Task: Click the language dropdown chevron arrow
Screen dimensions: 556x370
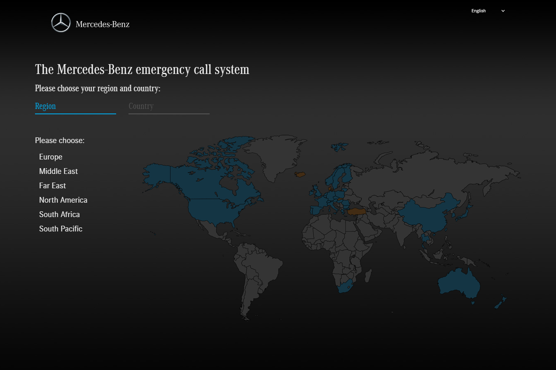Action: pos(503,11)
